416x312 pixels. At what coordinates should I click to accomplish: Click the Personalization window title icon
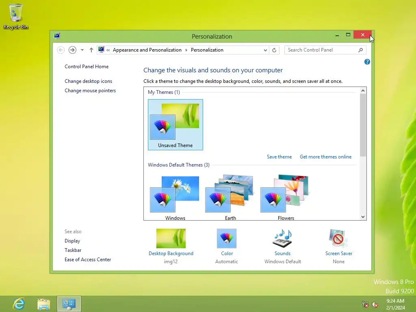coord(57,36)
